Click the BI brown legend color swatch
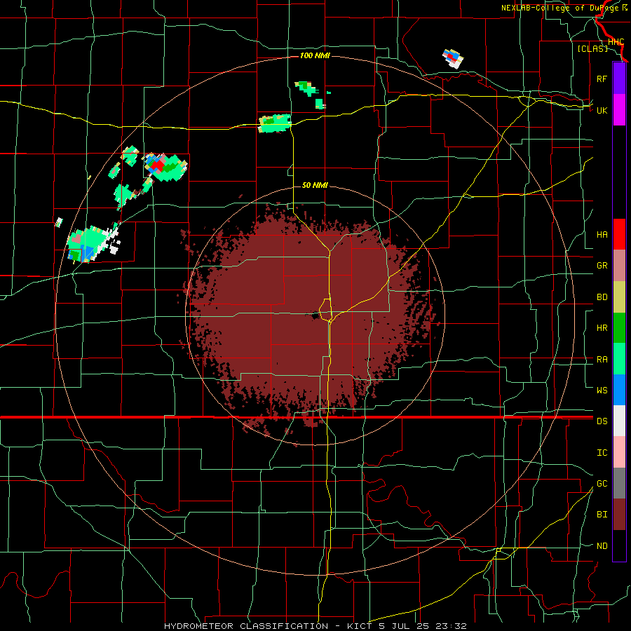Screen dimensions: 631x631 [619, 515]
